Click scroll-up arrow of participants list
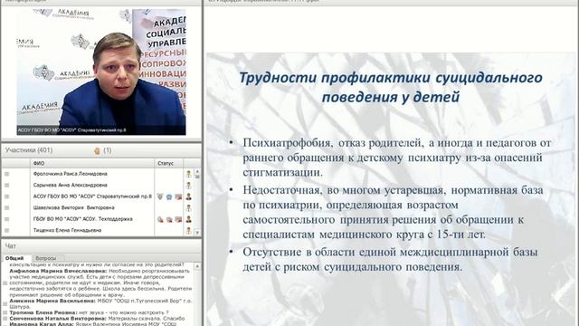The image size is (579, 326). (x=197, y=171)
